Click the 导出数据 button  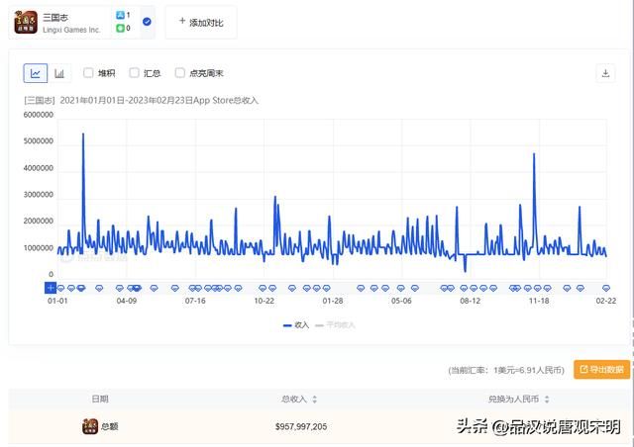click(601, 370)
